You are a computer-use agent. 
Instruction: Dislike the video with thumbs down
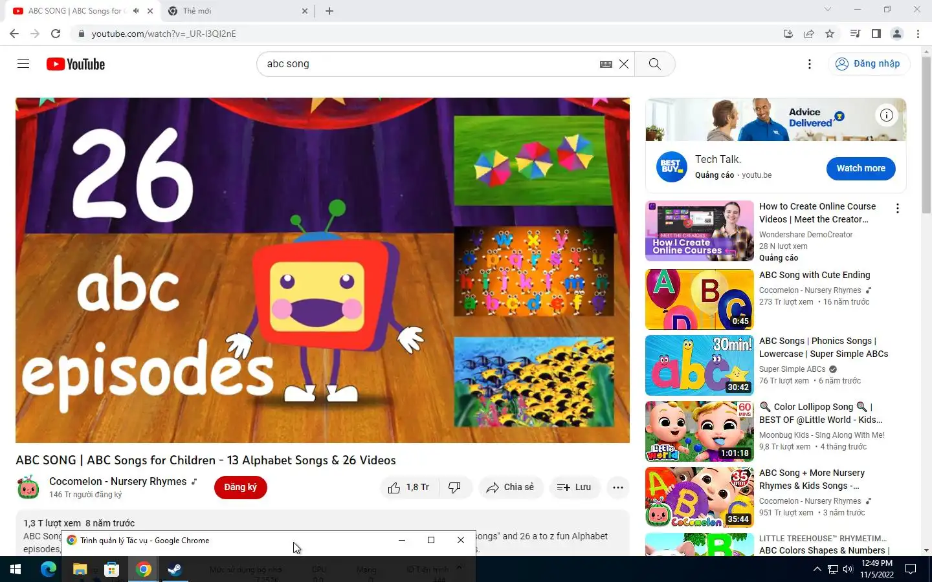point(455,488)
